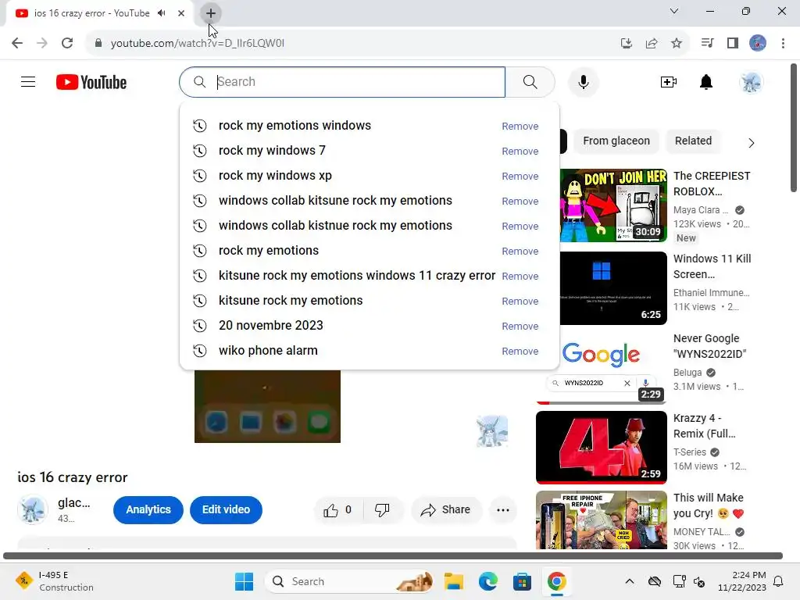Open YouTube account avatar menu

[x=751, y=82]
